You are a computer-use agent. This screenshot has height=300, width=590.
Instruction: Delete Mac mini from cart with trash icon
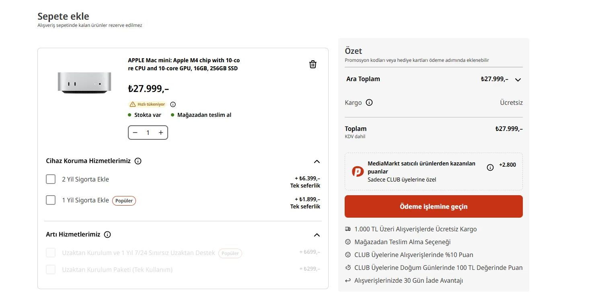click(313, 64)
